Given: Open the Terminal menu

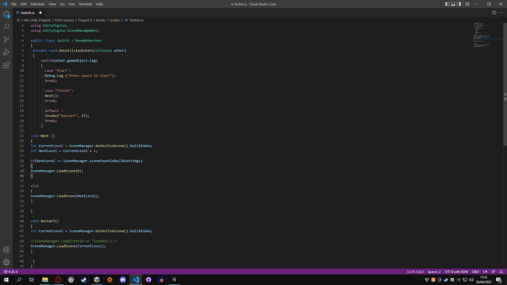Looking at the screenshot, I should (85, 4).
